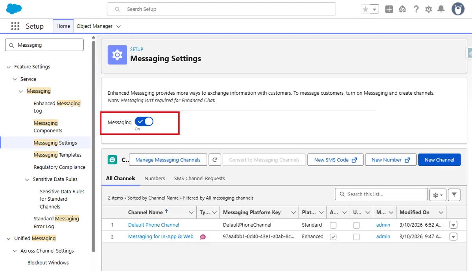Open the Setup gear menu in header
The height and width of the screenshot is (271, 472).
tap(429, 9)
